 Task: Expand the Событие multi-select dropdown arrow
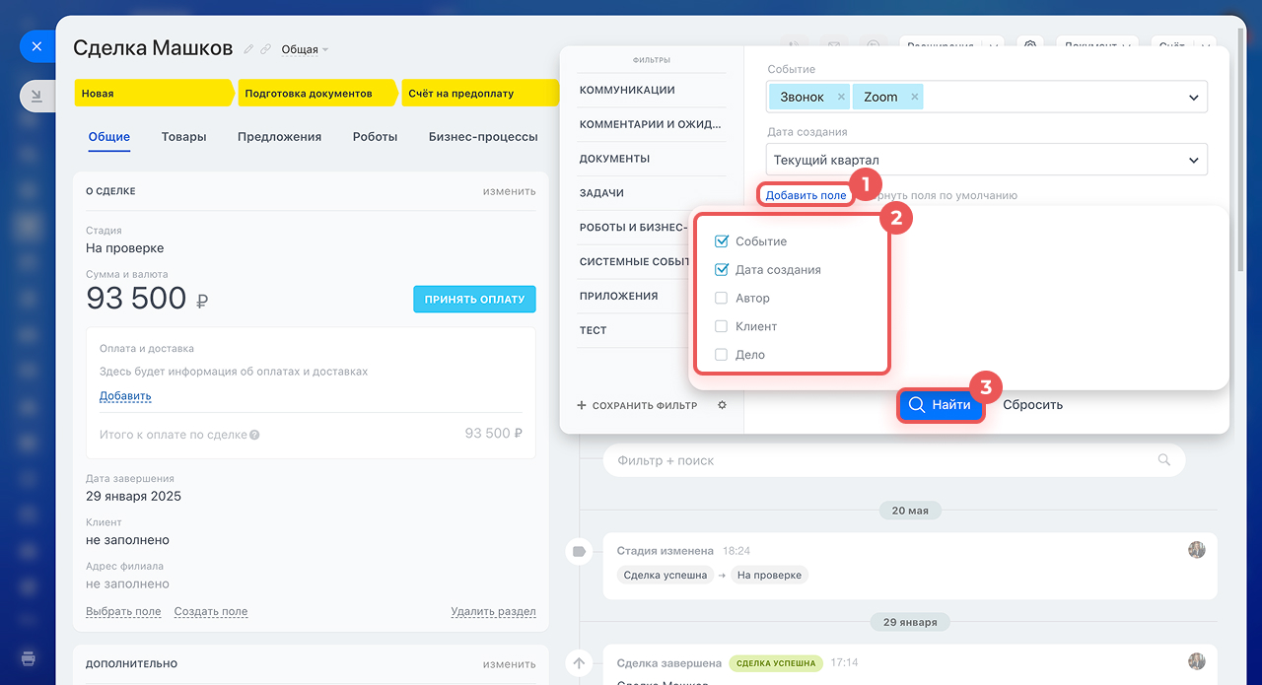1193,98
